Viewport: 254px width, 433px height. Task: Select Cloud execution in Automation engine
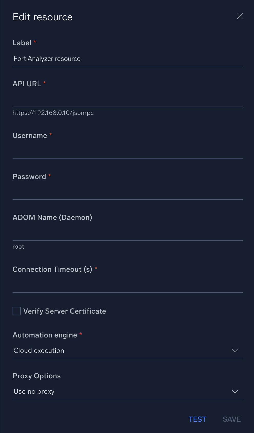tap(39, 351)
